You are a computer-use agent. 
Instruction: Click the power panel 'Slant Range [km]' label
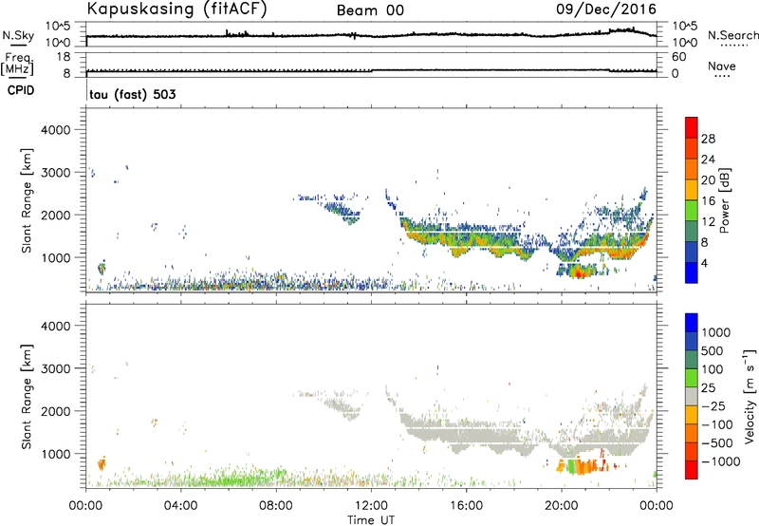point(27,200)
